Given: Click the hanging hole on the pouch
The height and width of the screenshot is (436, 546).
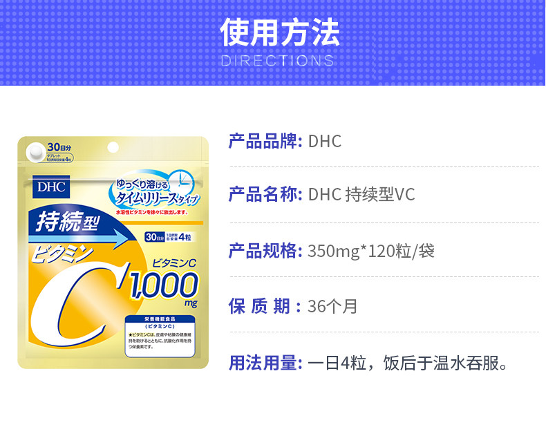Looking at the screenshot, I should tap(113, 147).
